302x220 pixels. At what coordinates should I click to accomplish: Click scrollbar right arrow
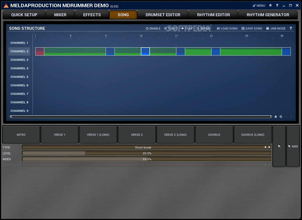pos(272,117)
